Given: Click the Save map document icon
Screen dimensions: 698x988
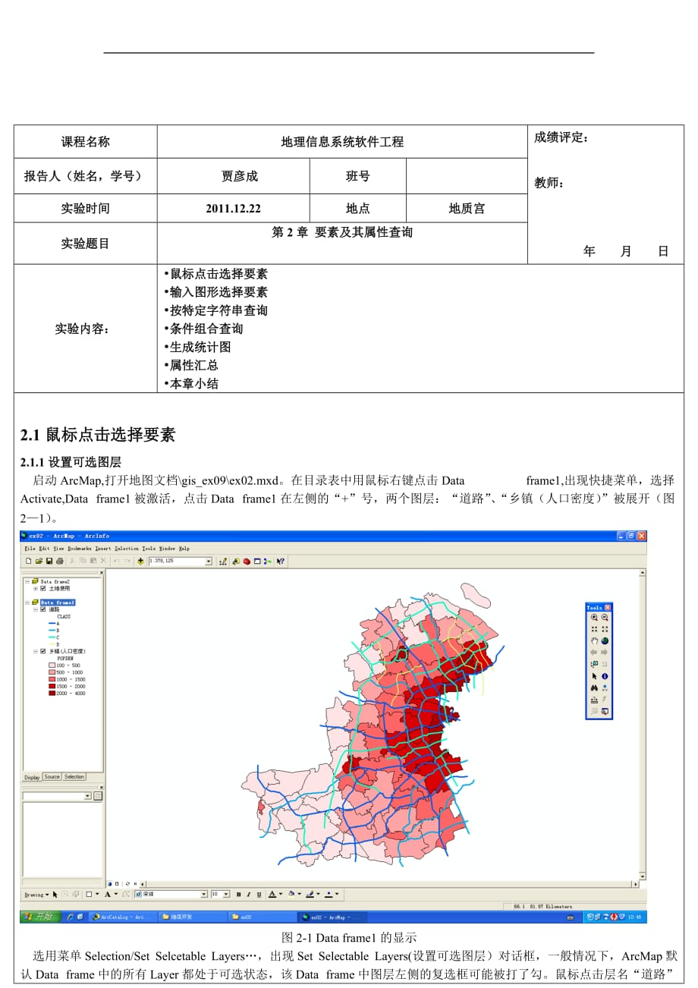Looking at the screenshot, I should coord(49,562).
